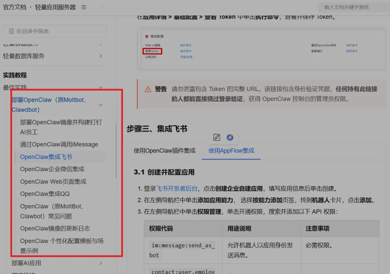The height and width of the screenshot is (274, 390).
Task: Switch to the 使用OpenClaw插件集成 tab
Action: click(x=164, y=151)
